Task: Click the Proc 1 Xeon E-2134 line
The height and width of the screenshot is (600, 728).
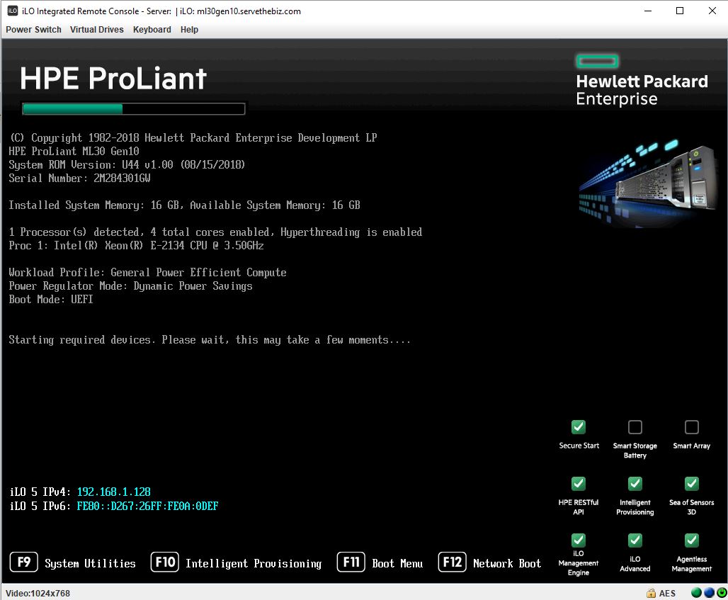Action: tap(136, 246)
